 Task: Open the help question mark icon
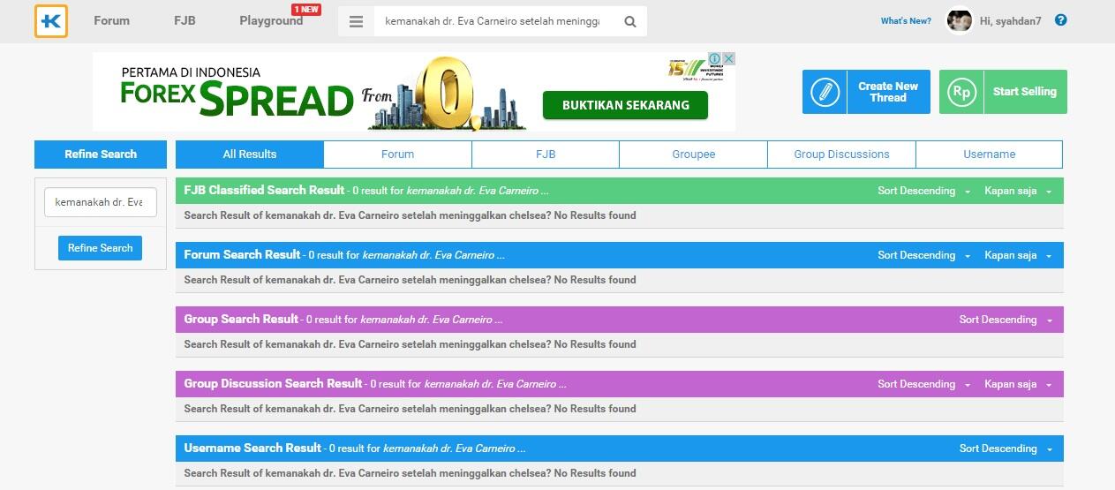(1061, 20)
